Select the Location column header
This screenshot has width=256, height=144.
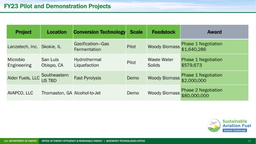[57, 32]
